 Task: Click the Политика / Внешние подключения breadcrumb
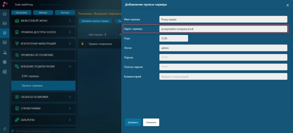[x=100, y=14]
